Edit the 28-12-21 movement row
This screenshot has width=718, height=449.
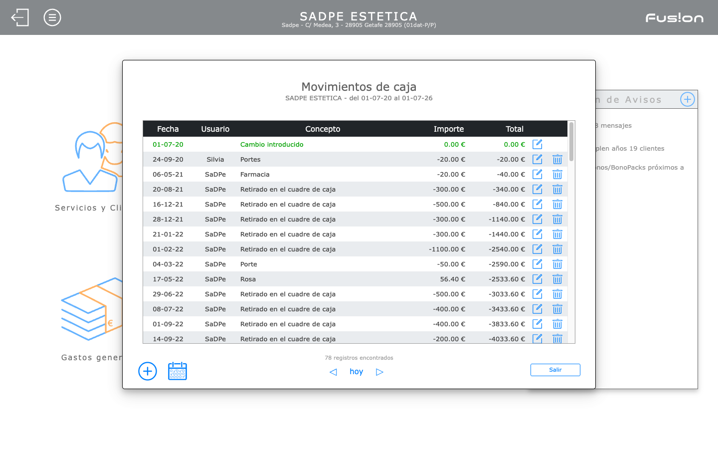point(537,219)
